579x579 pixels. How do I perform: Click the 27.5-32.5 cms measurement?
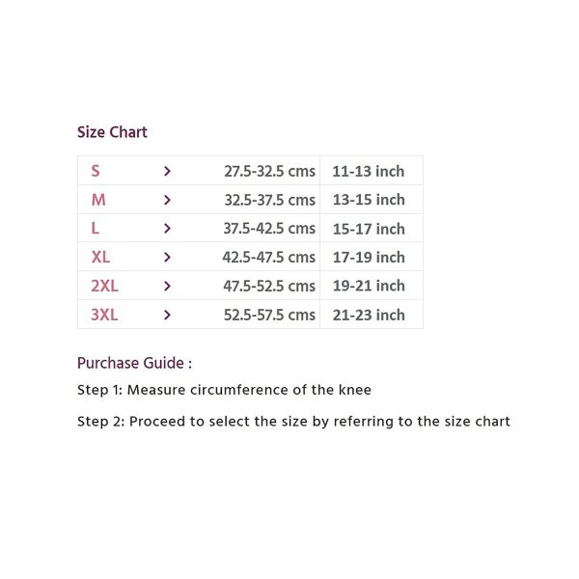(269, 171)
